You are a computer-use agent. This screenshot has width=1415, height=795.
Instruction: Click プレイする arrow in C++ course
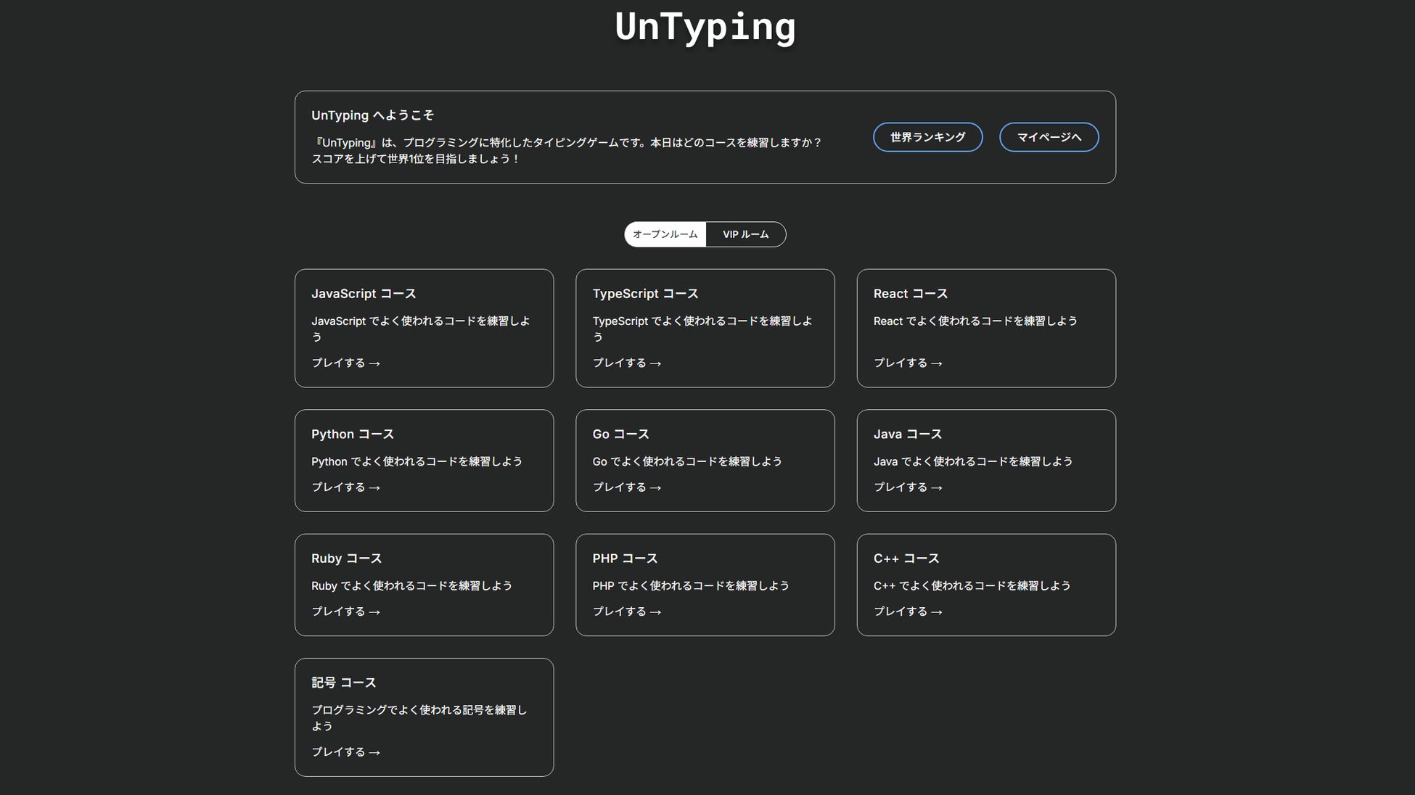click(x=907, y=611)
